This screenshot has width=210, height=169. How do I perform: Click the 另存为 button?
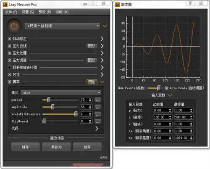[x=56, y=147]
